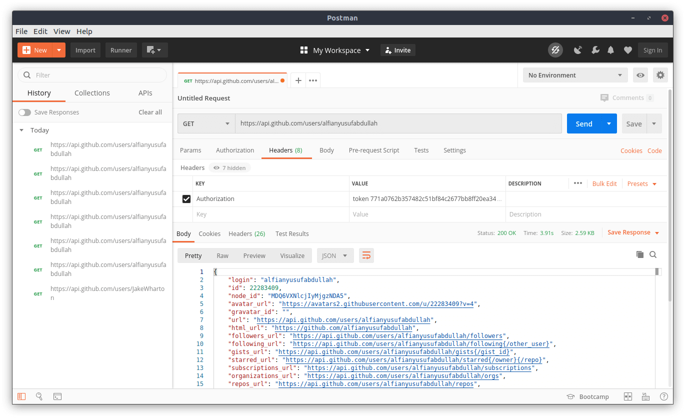Open the request Settings tab
This screenshot has width=686, height=418.
[x=454, y=150]
